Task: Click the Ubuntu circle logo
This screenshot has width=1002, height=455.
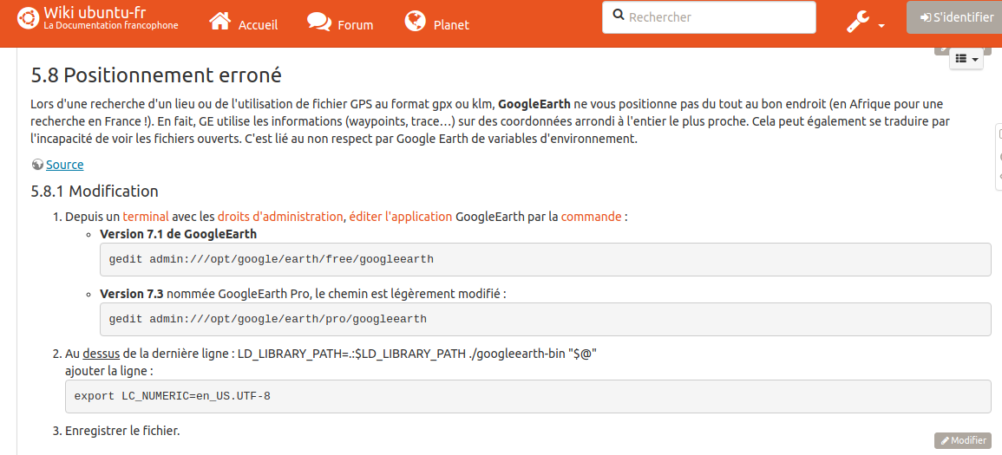Action: [x=28, y=19]
